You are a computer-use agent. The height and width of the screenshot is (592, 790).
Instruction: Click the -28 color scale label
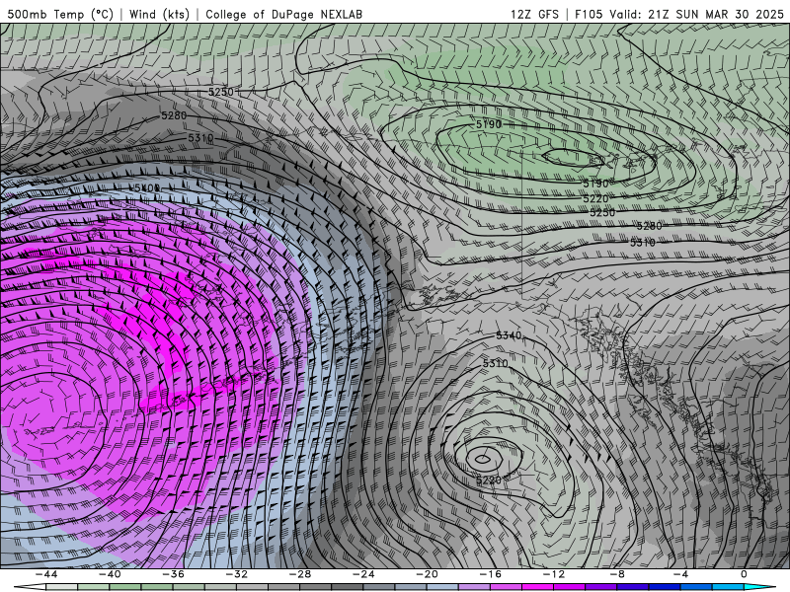[300, 574]
